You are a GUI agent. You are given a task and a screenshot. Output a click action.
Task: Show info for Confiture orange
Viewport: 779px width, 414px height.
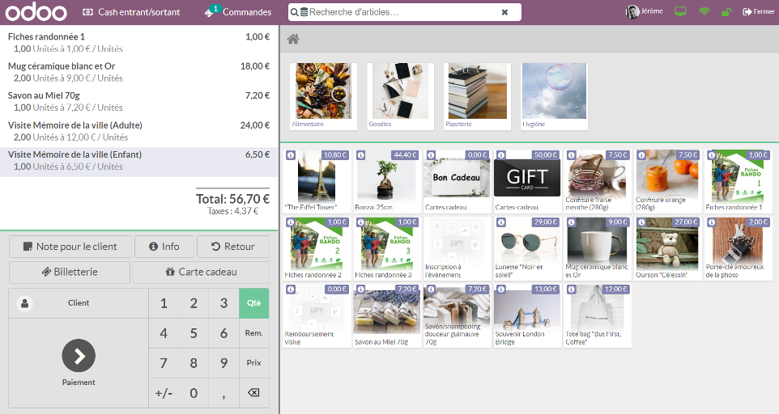tap(641, 155)
